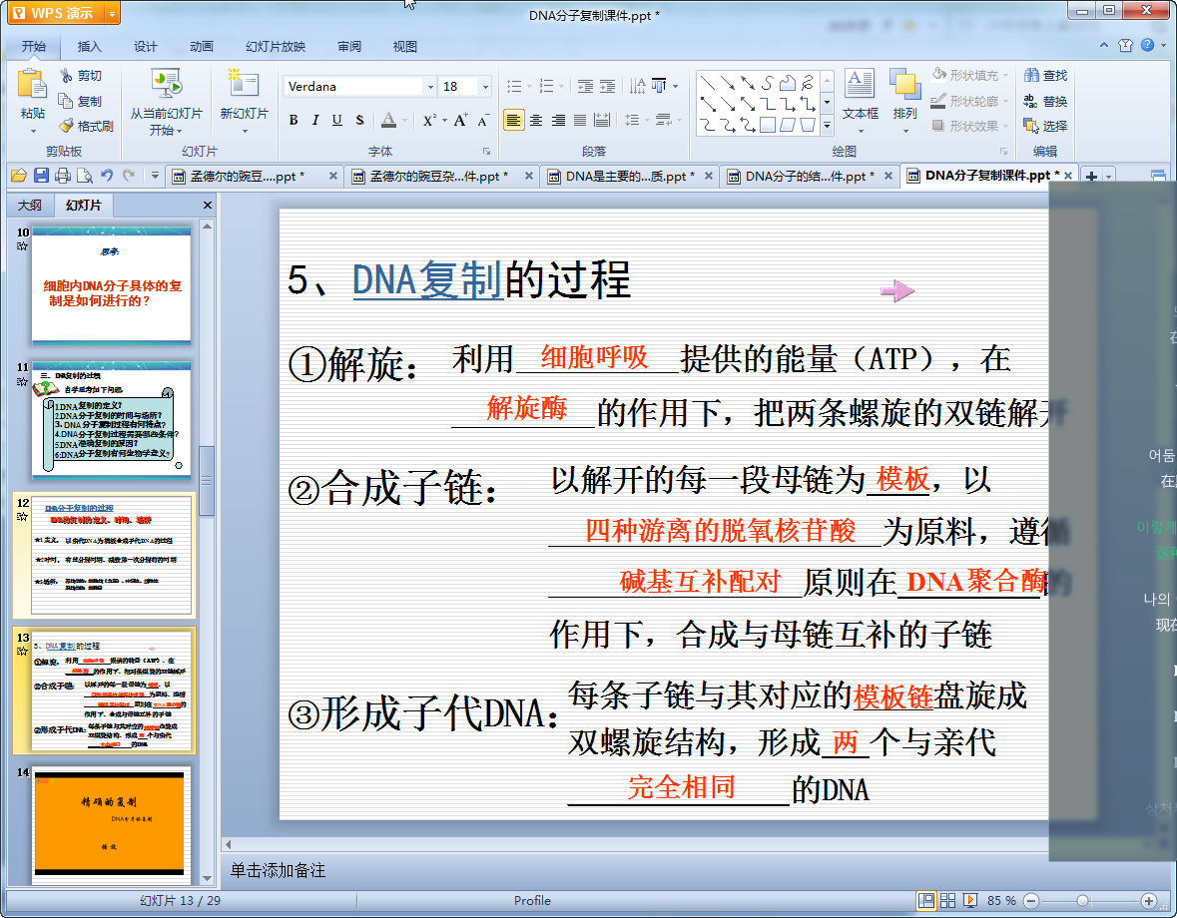
Task: Click the DNA复制 hyperlink in slide title
Action: [x=426, y=279]
